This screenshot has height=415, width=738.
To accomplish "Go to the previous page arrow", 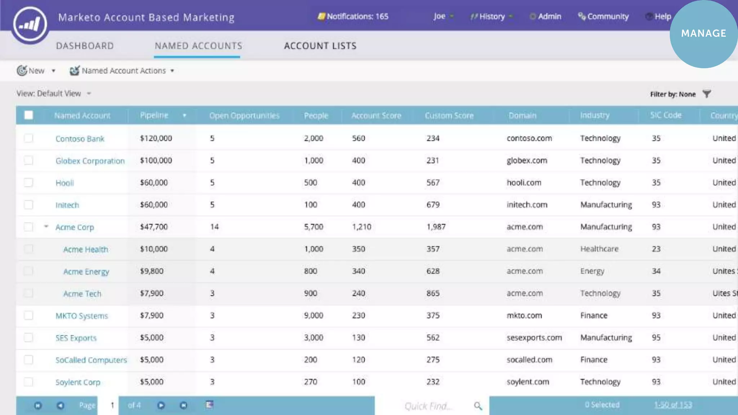I will [61, 405].
